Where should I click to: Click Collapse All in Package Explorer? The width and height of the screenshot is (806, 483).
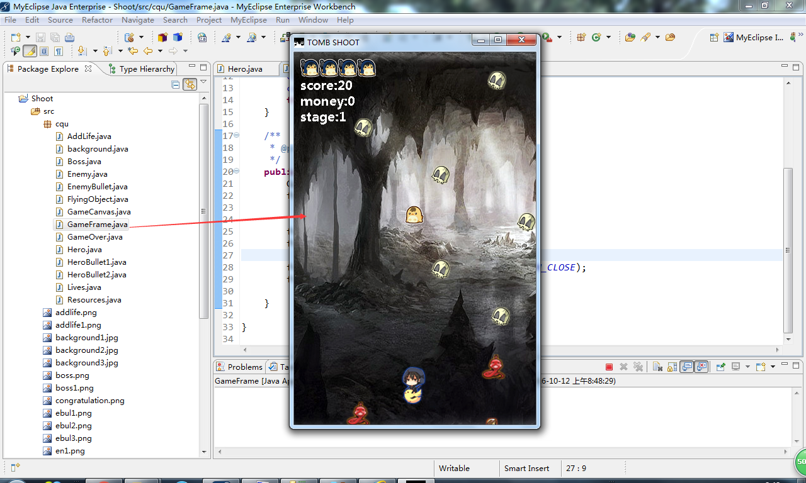tap(176, 84)
